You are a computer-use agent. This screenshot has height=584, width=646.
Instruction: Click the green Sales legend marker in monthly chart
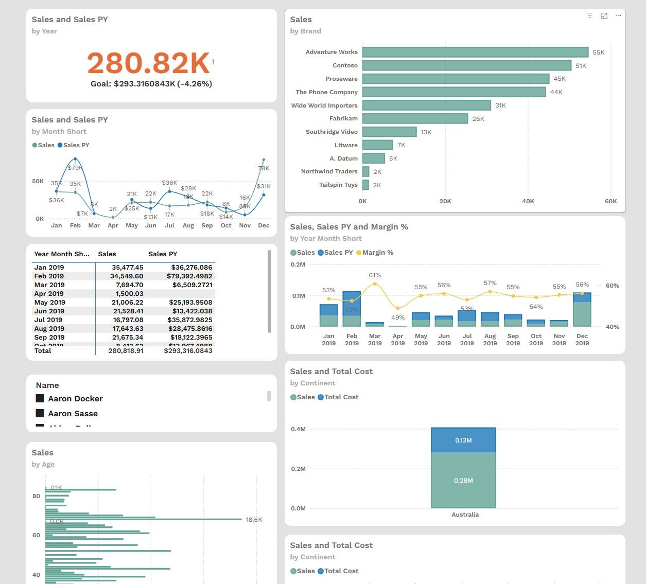[x=34, y=145]
